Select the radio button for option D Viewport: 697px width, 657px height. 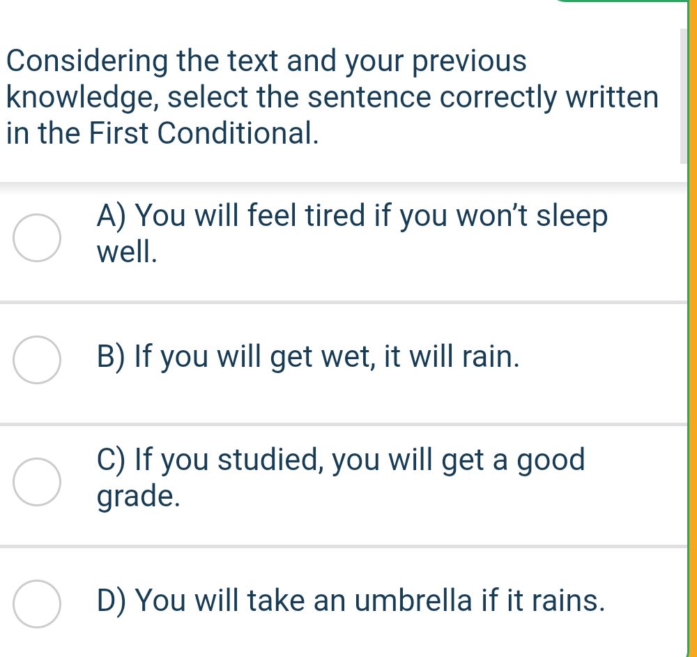36,604
